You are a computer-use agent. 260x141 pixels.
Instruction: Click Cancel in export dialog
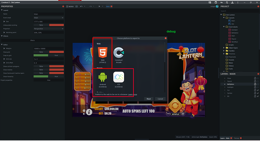click(160, 99)
